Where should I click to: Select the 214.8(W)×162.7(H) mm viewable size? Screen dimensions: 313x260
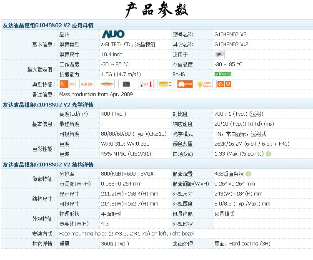[x=130, y=203]
